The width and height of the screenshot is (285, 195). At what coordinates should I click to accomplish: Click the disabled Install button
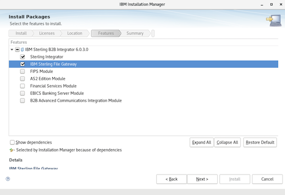tap(235, 179)
